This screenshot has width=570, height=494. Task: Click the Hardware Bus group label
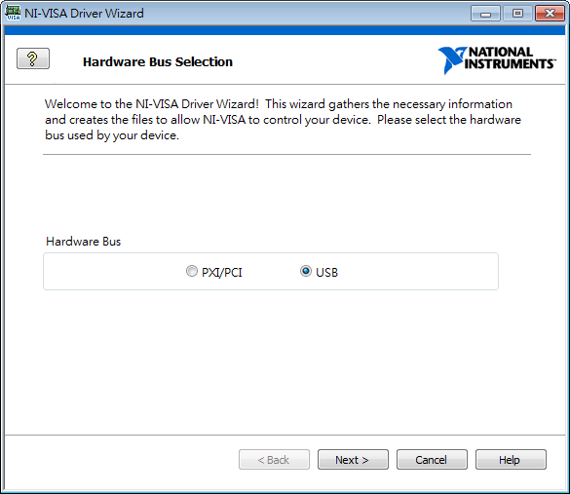click(x=83, y=242)
